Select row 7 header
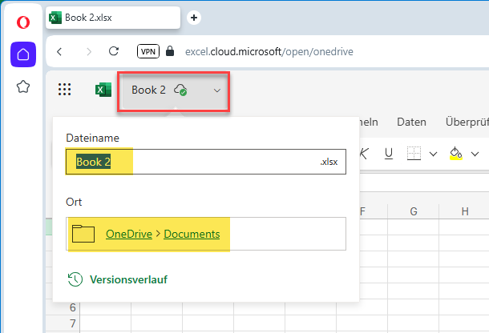Screen dimensions: 489x333 [x=63, y=323]
